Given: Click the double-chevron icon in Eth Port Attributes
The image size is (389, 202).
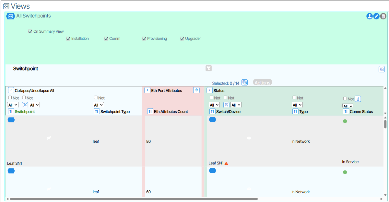Looking at the screenshot, I should click(x=196, y=90).
